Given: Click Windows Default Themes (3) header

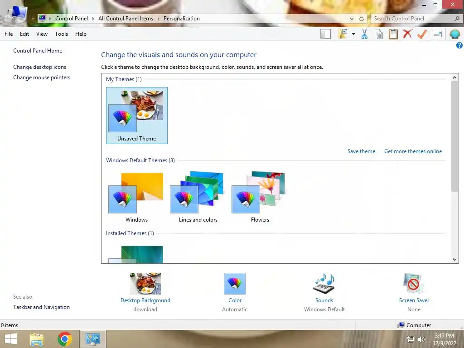Looking at the screenshot, I should coord(140,160).
